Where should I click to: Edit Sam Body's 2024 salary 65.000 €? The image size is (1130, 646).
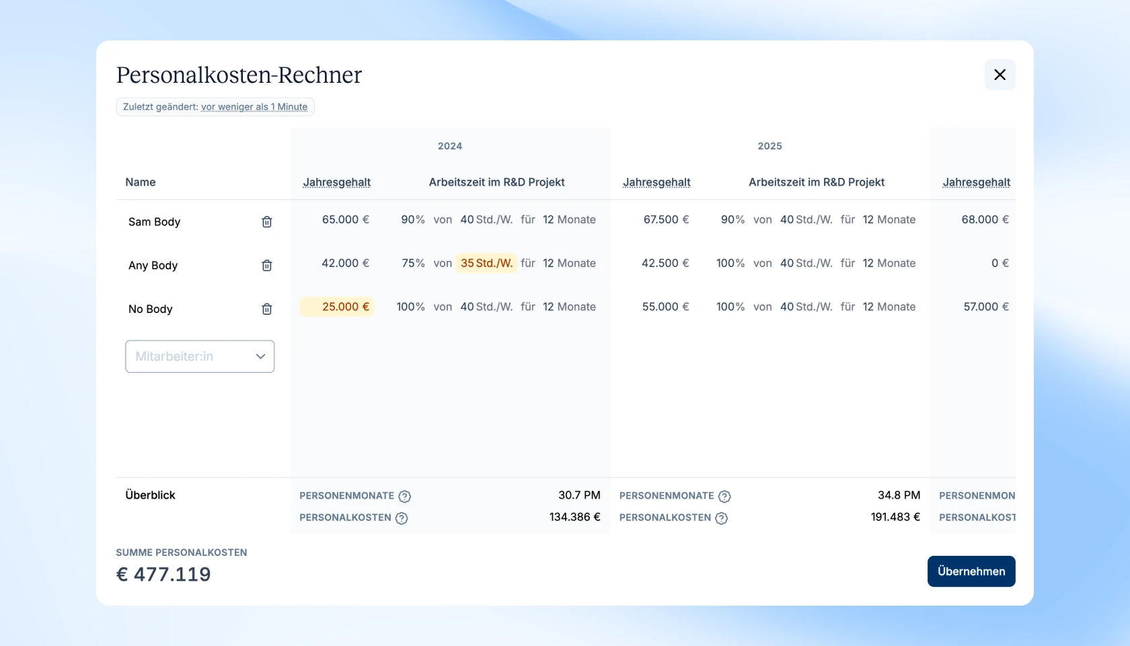(345, 219)
